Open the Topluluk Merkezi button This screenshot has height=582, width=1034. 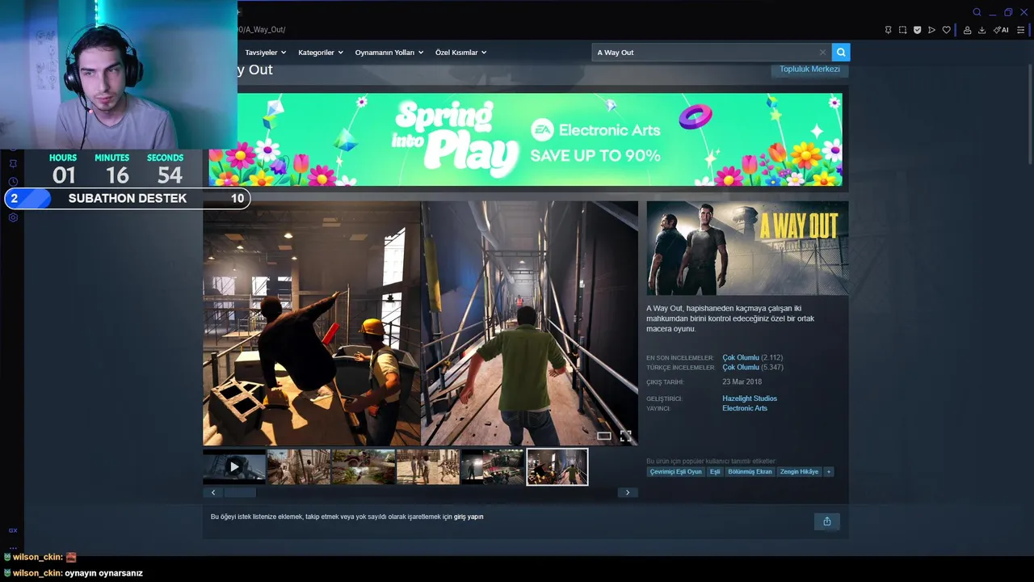pos(809,70)
